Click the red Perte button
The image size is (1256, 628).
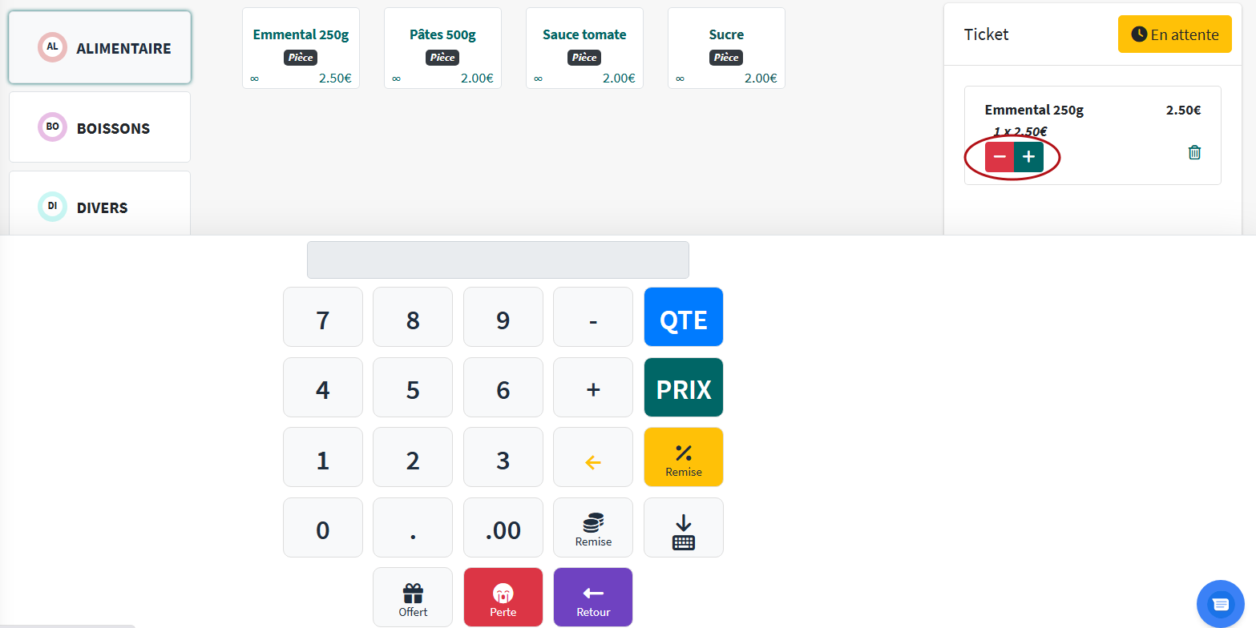tap(503, 598)
